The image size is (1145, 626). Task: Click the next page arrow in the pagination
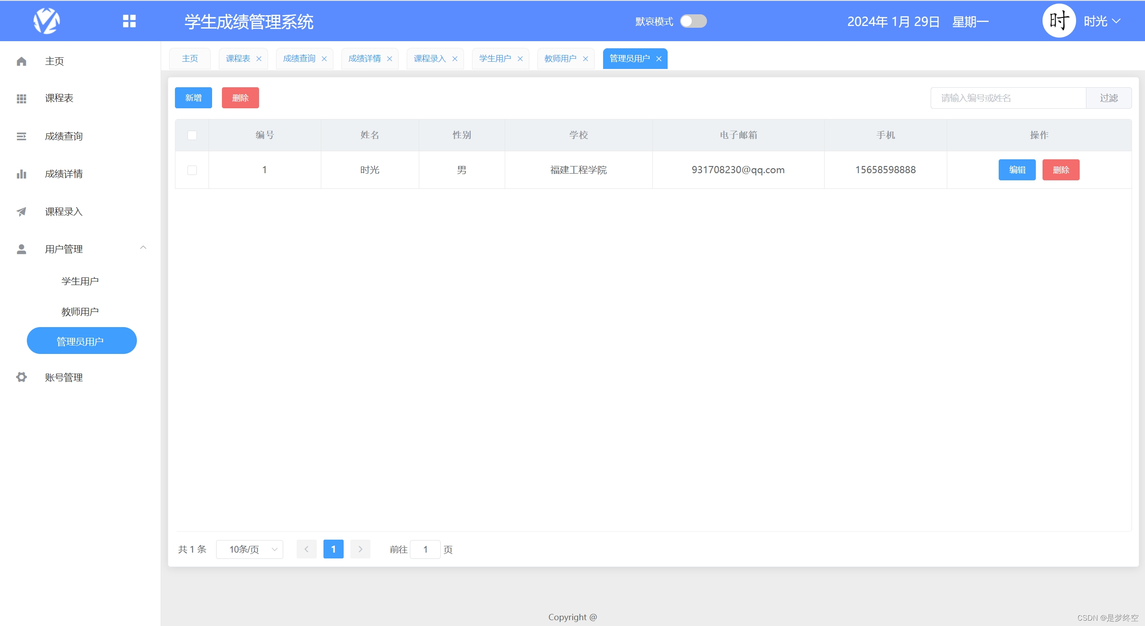point(360,549)
